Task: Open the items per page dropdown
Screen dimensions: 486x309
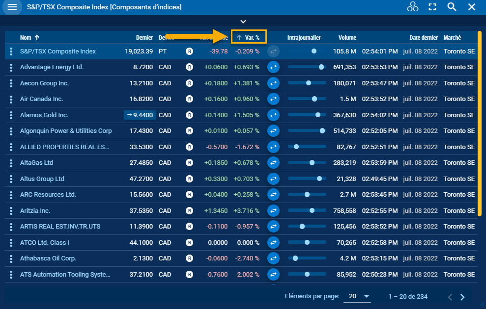Action: point(357,297)
